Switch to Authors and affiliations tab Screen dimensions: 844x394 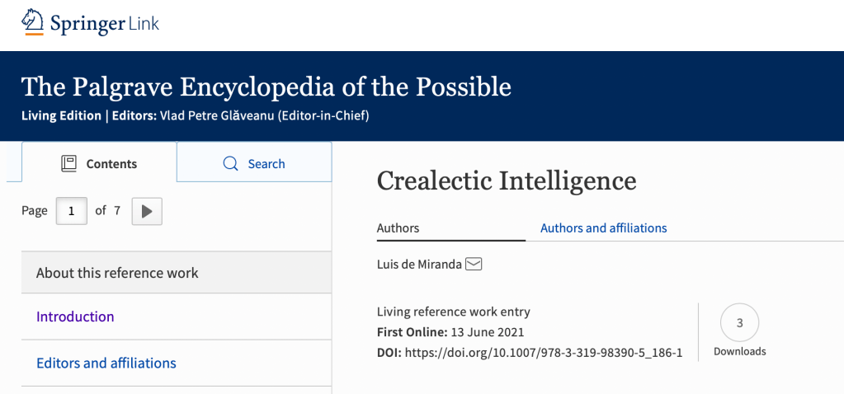click(603, 228)
